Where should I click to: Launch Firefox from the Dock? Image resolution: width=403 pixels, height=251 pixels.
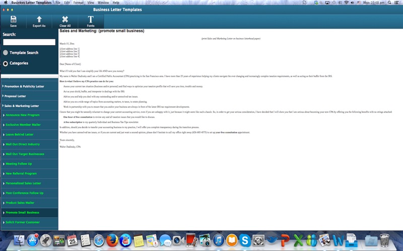[112, 240]
